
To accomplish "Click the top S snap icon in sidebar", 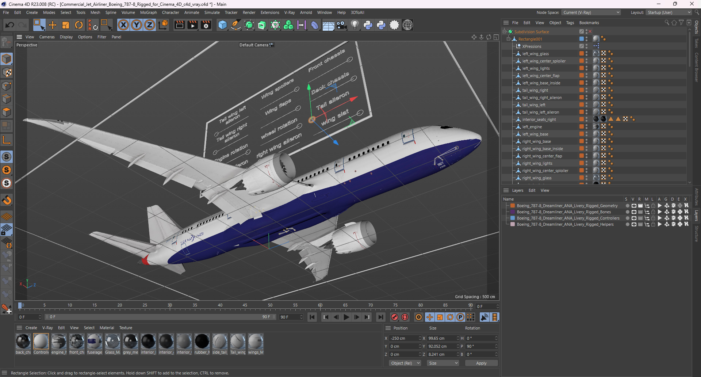I will (7, 157).
